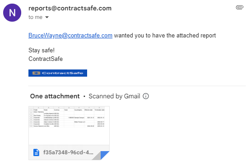Click the 'Scanned by Gmail' label
The image size is (246, 166).
[x=114, y=96]
